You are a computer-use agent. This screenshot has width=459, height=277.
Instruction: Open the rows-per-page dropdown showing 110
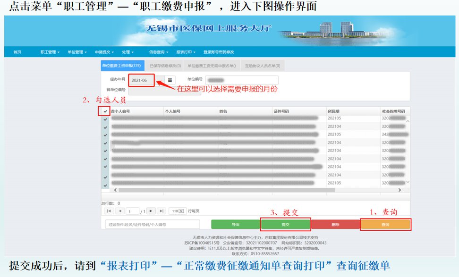pyautogui.click(x=178, y=211)
